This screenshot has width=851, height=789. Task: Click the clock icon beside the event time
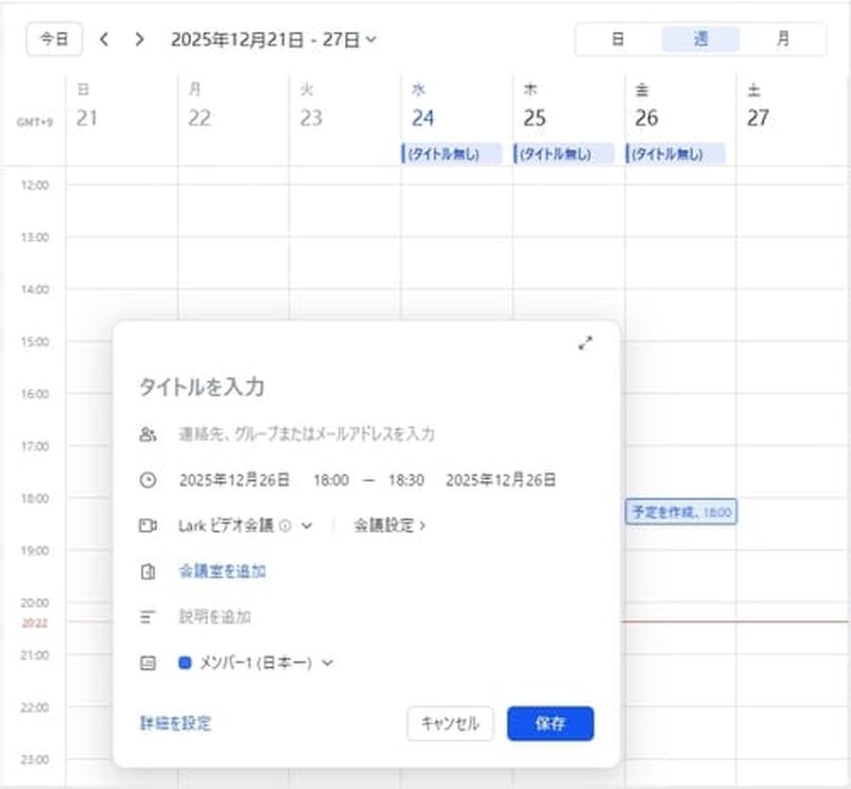(147, 480)
